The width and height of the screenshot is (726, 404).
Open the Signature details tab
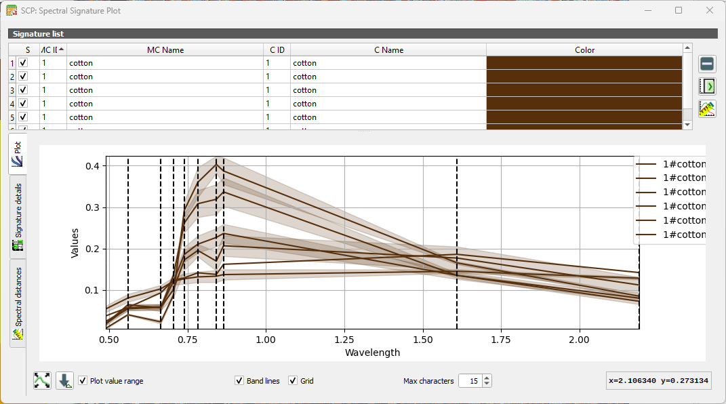pos(18,217)
